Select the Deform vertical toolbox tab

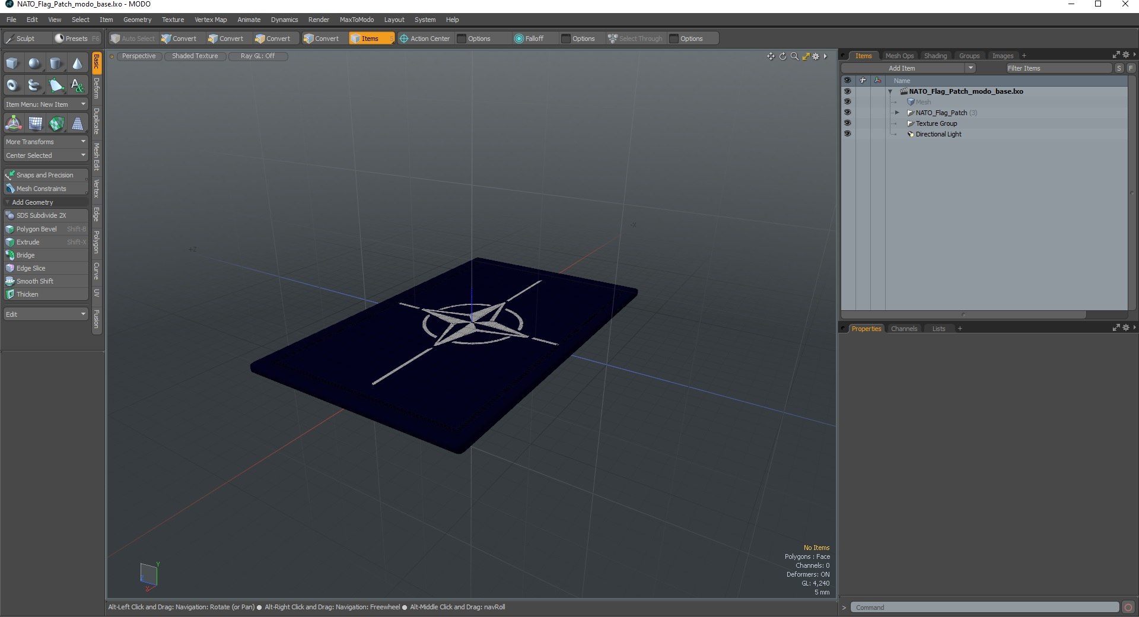[x=97, y=88]
